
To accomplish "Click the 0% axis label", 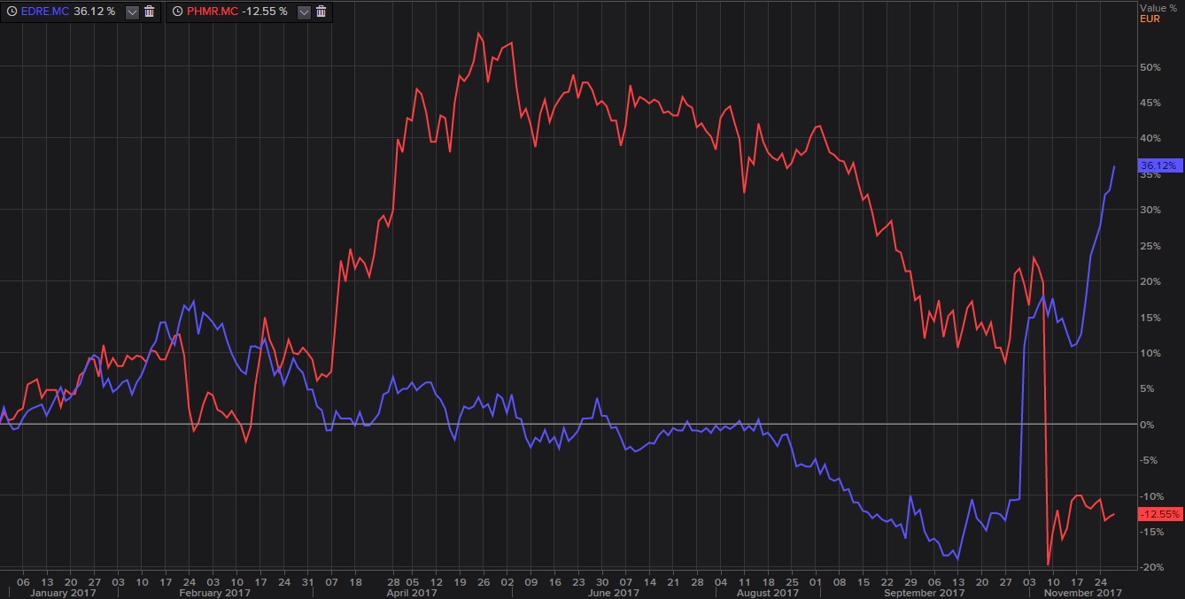I will pos(1149,425).
